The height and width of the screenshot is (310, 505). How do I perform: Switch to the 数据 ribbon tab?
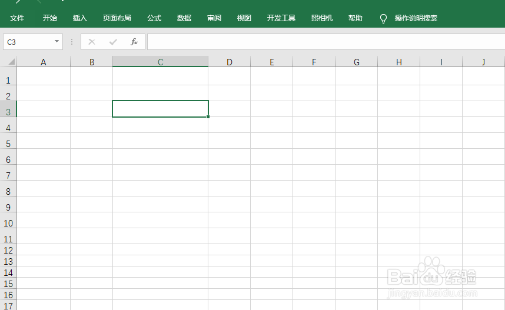184,18
